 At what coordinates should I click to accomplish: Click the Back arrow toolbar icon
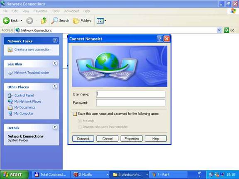6,21
